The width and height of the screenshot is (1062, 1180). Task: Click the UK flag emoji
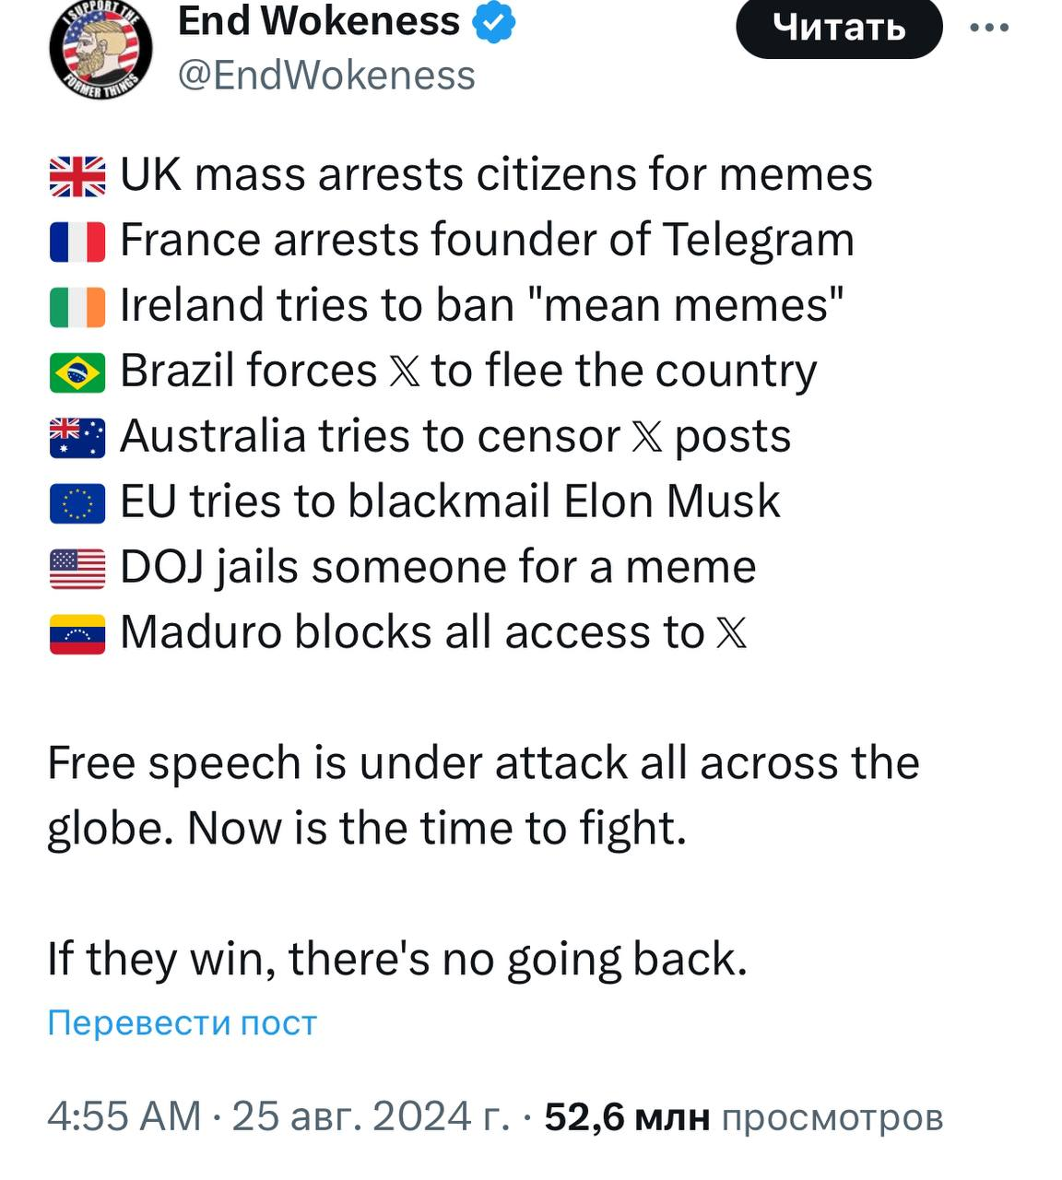coord(77,176)
